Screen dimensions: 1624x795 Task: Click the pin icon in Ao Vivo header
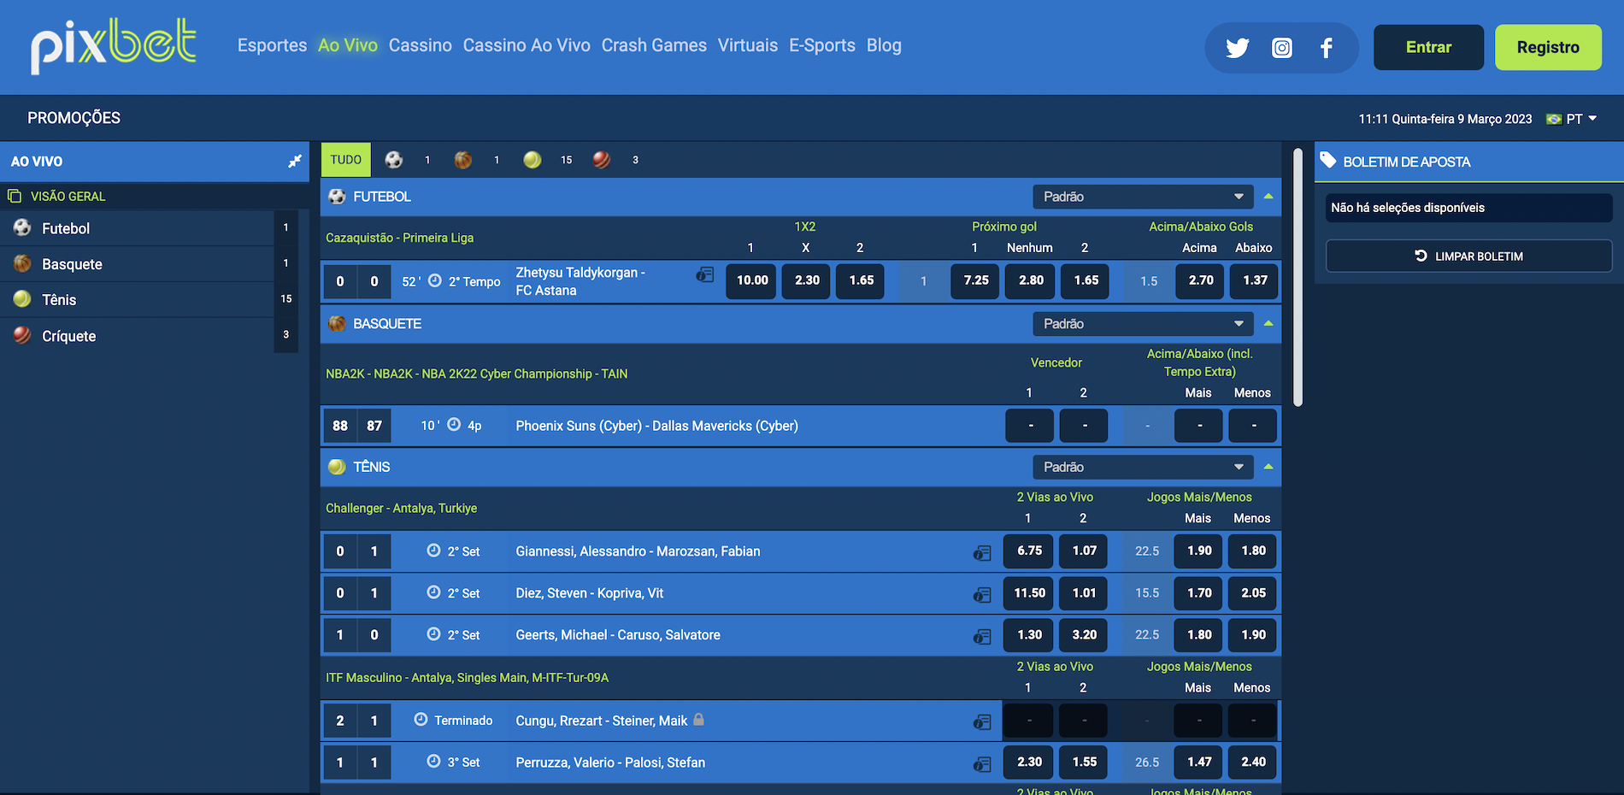[295, 162]
